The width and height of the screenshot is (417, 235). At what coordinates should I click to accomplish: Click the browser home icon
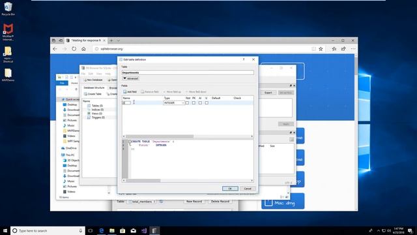pyautogui.click(x=83, y=49)
